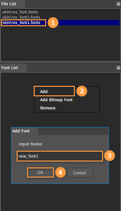
Task: Click the orange step 1 badge
Action: [x=53, y=23]
